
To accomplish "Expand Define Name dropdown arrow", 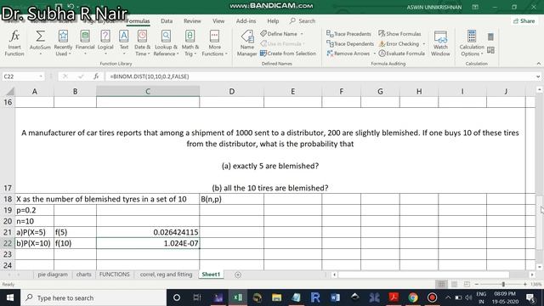I will tap(302, 34).
